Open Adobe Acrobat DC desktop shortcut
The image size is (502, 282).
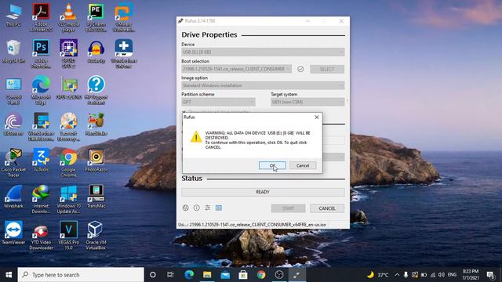coord(41,17)
